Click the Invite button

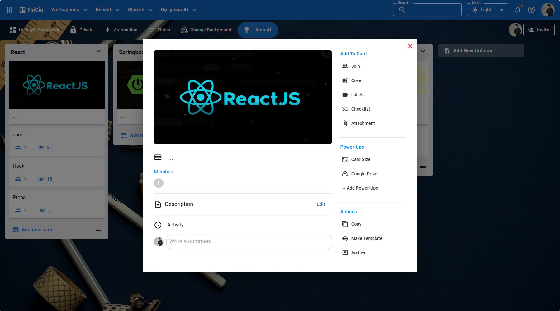(539, 30)
